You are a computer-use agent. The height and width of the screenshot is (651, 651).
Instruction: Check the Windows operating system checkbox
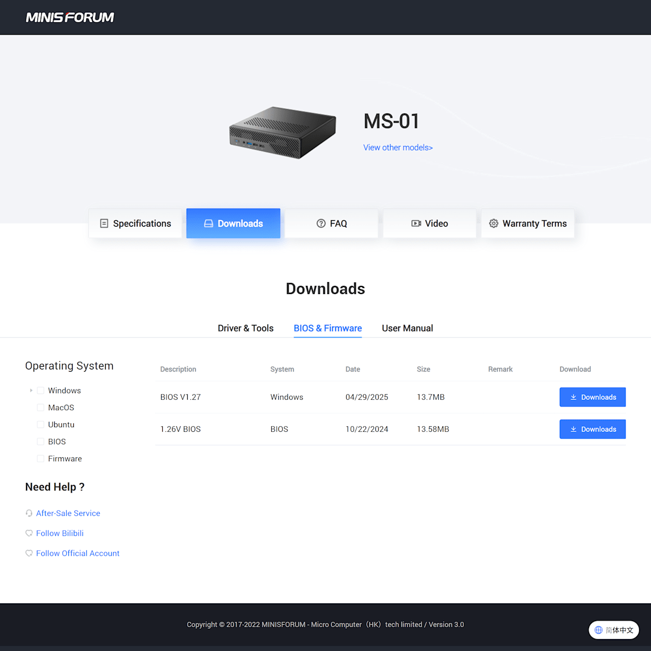point(41,391)
